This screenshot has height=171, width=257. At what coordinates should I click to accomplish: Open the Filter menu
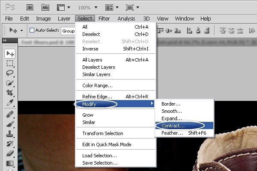pyautogui.click(x=104, y=18)
